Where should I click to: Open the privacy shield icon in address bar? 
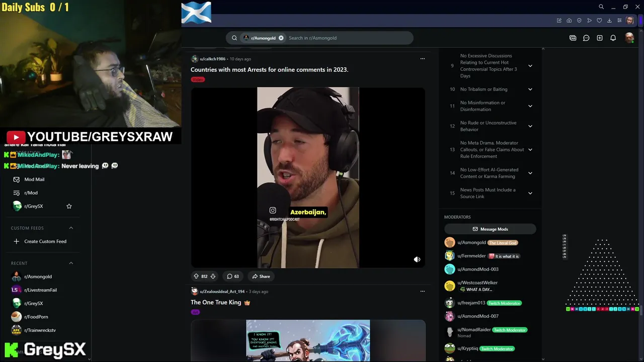(579, 21)
